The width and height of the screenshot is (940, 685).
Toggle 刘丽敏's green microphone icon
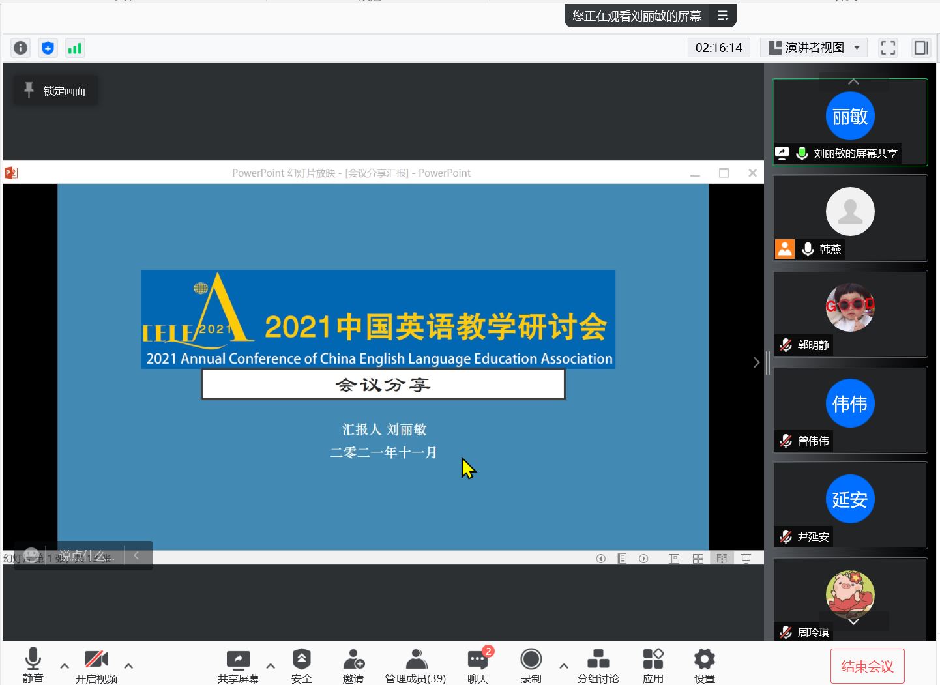[x=802, y=153]
